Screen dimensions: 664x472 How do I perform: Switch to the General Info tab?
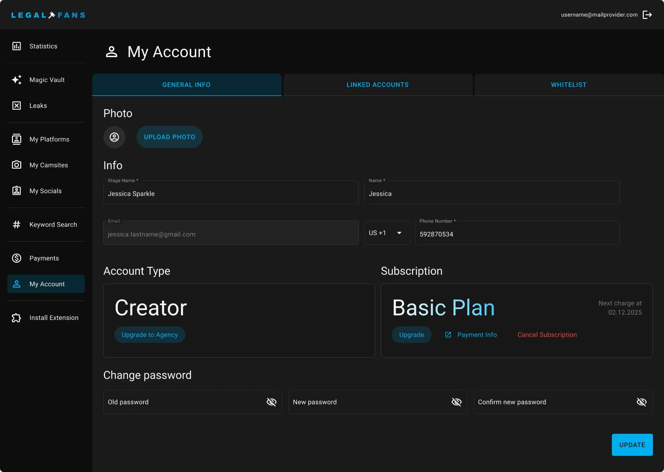(x=187, y=85)
